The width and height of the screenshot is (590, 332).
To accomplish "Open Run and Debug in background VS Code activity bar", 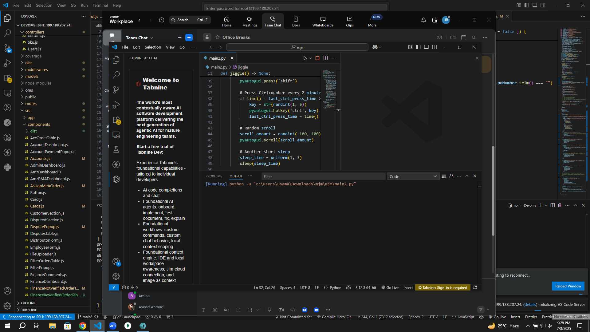I will pyautogui.click(x=7, y=63).
